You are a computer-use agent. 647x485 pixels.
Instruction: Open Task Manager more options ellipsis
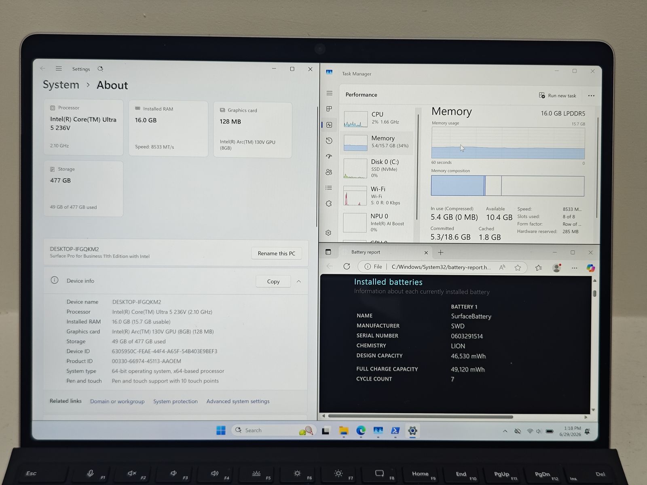[591, 96]
